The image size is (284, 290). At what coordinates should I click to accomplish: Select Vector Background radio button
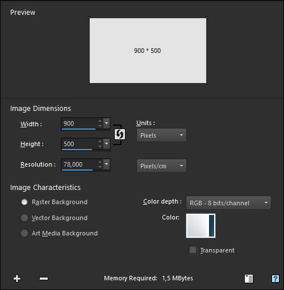(24, 218)
